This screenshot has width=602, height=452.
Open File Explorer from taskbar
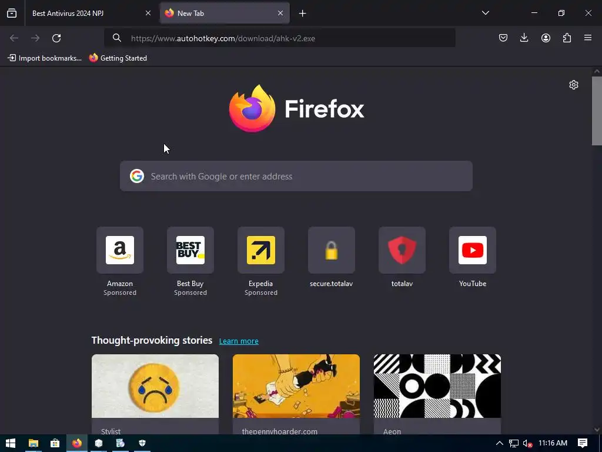tap(34, 443)
